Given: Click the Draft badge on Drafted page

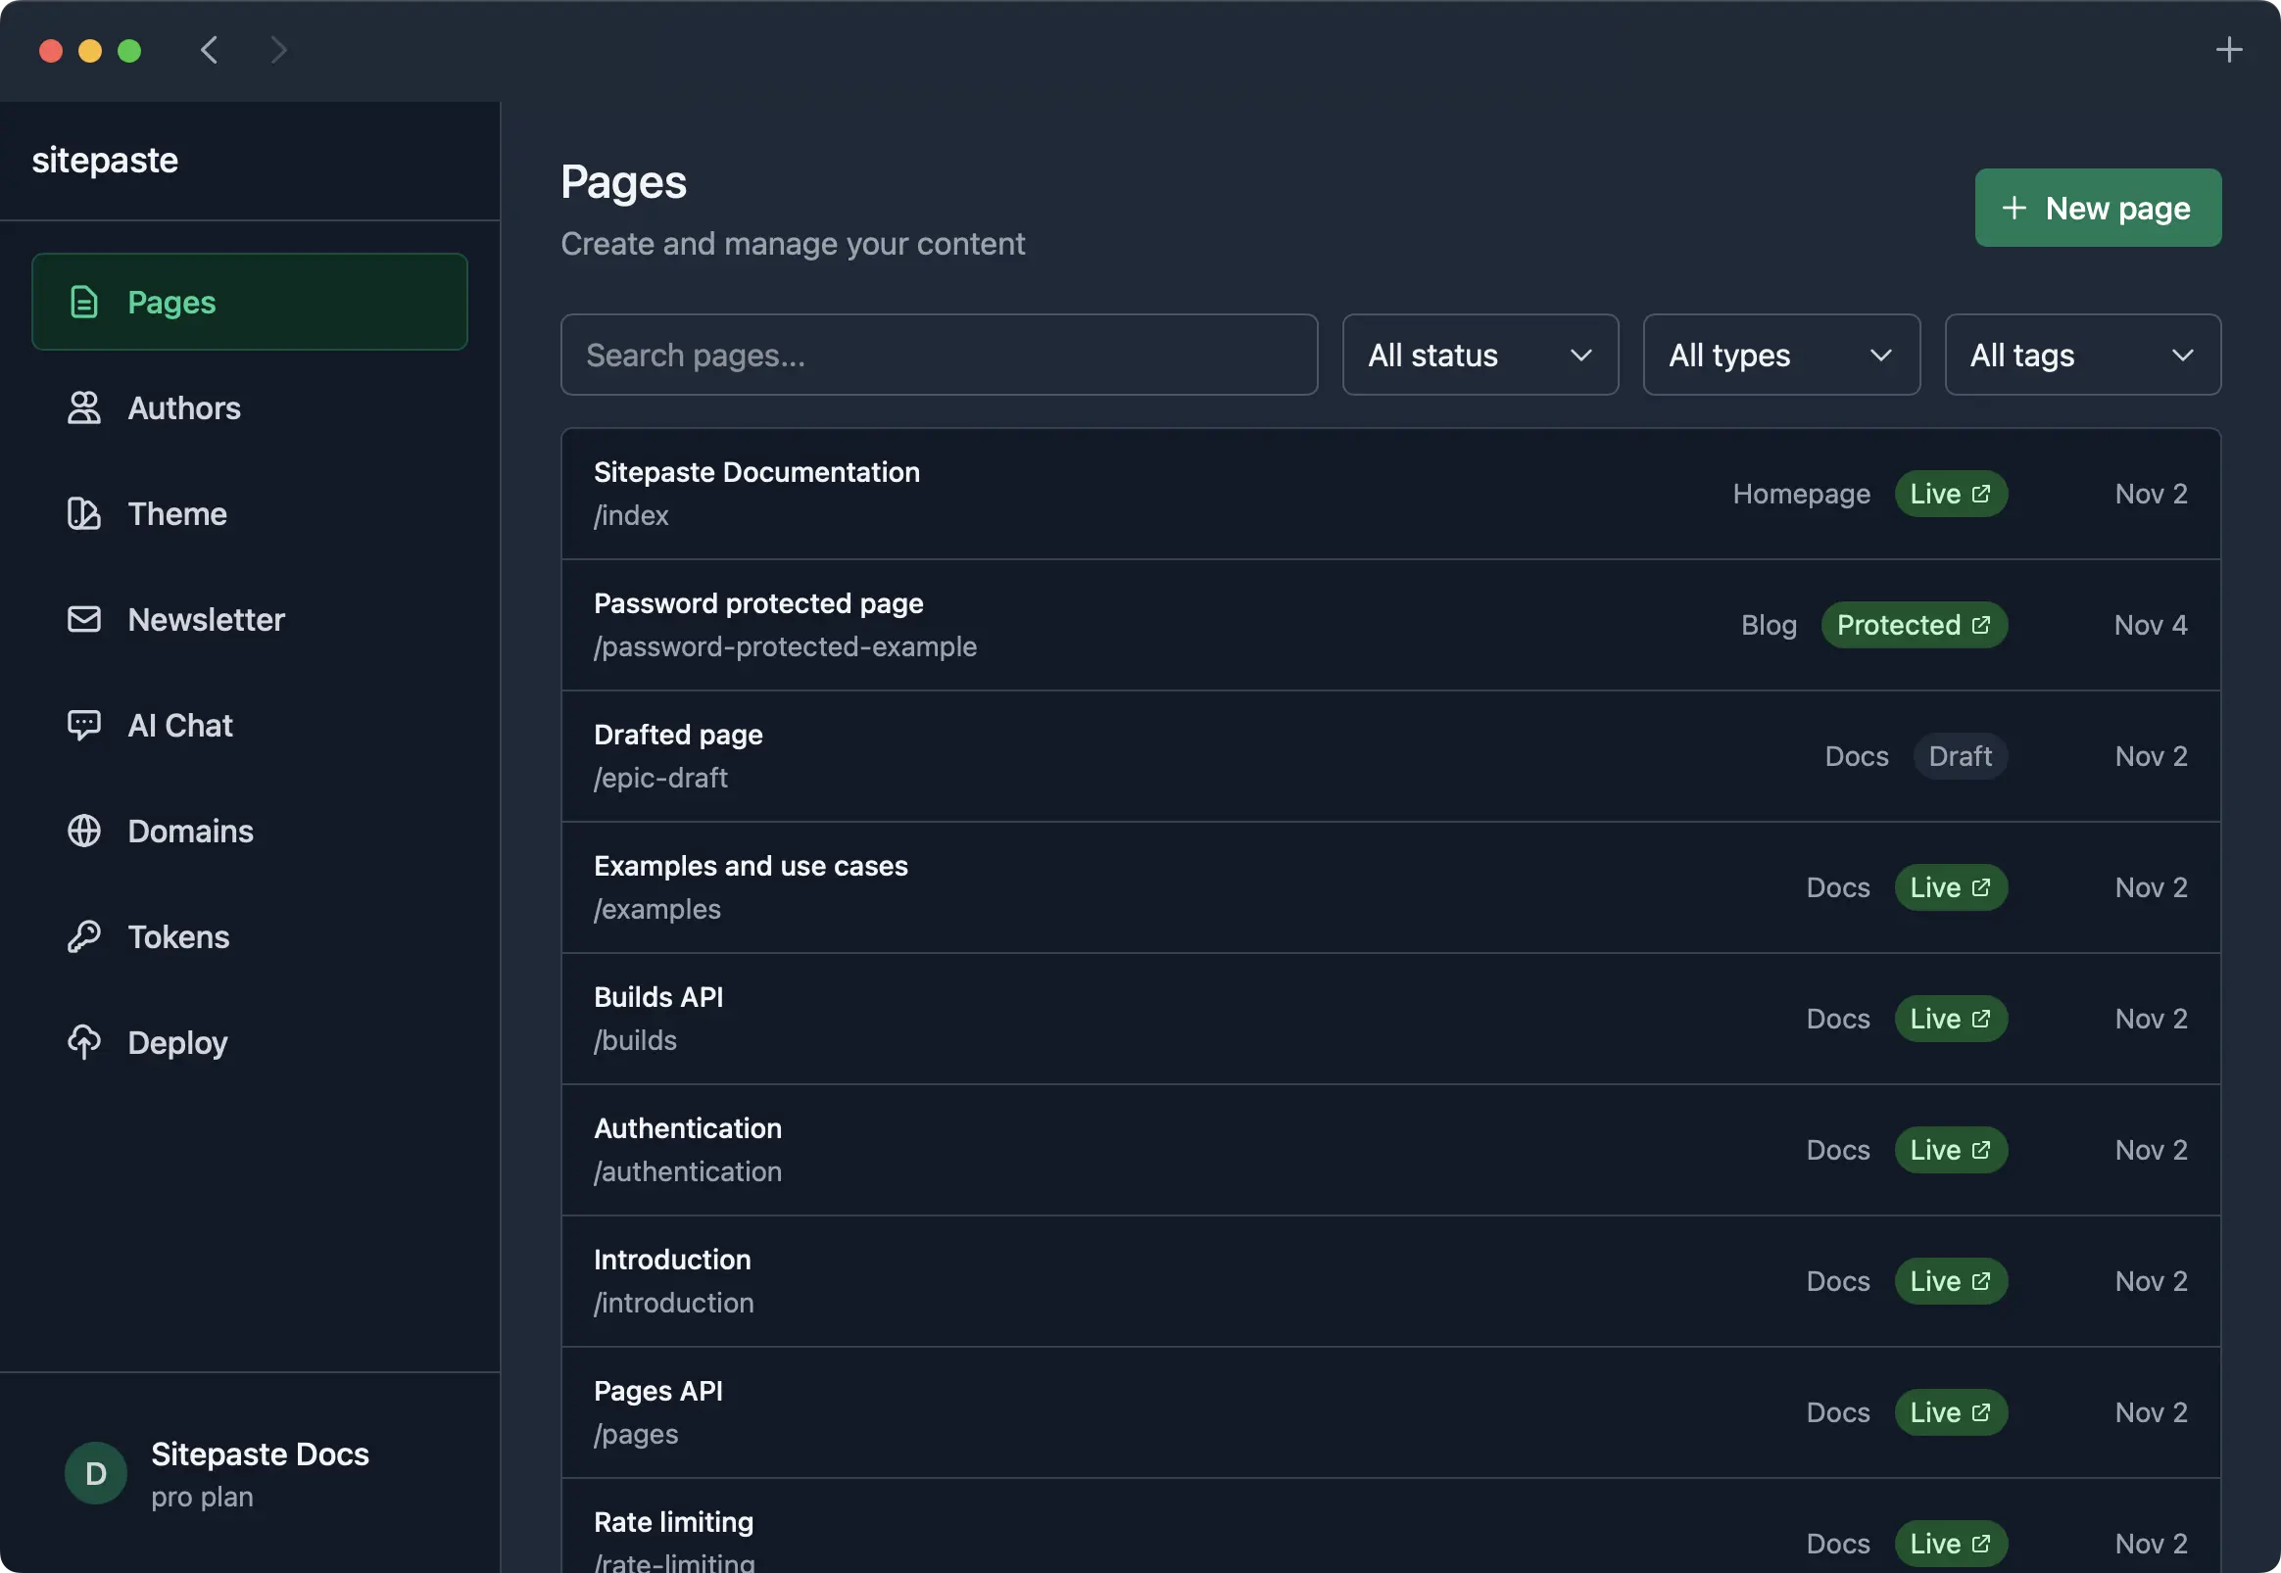Looking at the screenshot, I should click(x=1960, y=756).
